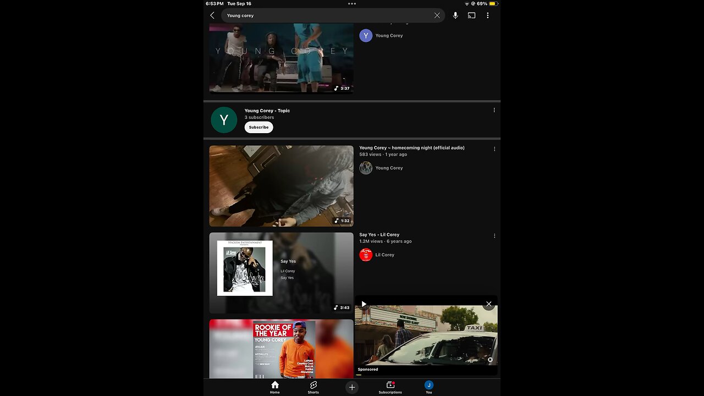Open the You profile tab
Image resolution: width=704 pixels, height=396 pixels.
click(429, 387)
